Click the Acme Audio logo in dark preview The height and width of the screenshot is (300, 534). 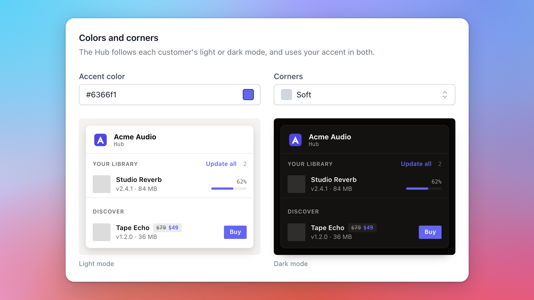pos(295,140)
